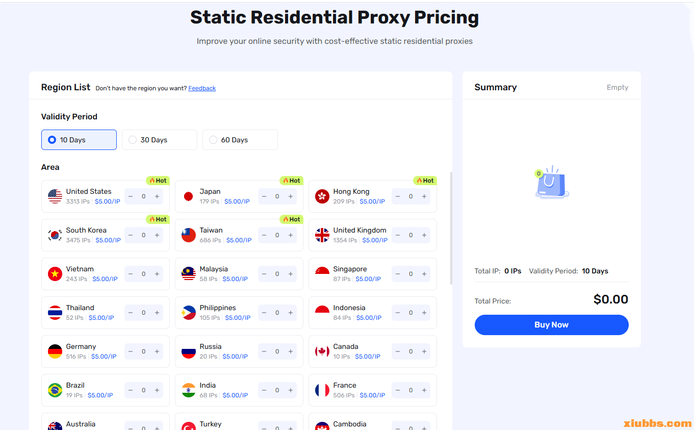Add one Taiwan IP using plus icon
694x430 pixels.
tap(291, 235)
